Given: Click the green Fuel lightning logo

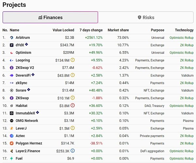Looking at the screenshot, I should click(11, 158).
